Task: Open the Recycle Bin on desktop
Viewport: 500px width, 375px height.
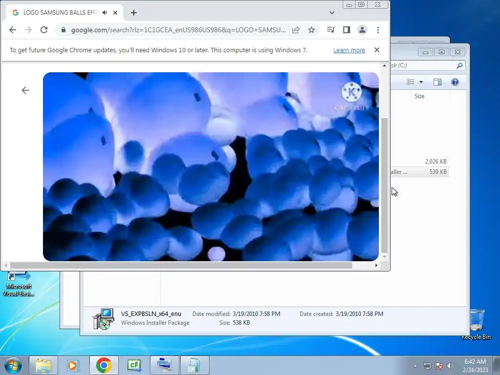Action: 476,324
